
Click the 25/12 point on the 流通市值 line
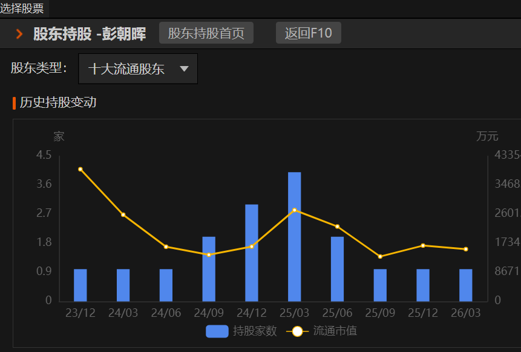(423, 245)
